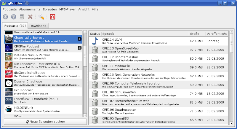Click the Neue Episoden suchen button
The height and width of the screenshot is (129, 237).
pos(45,122)
